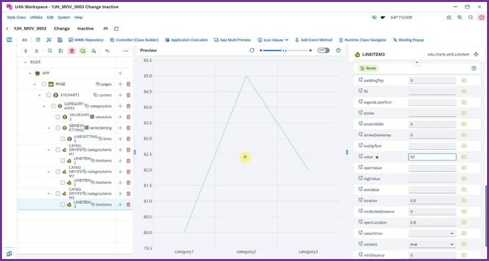The height and width of the screenshot is (261, 489).
Task: Open the tree toolbar overflow menu
Action: pos(126,51)
